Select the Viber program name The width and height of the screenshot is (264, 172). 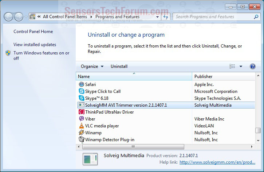[90, 119]
